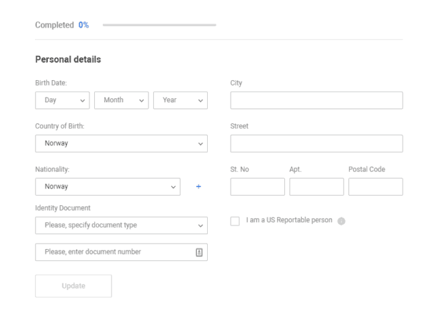Expand the Country of Birth dropdown showing Norway
Image resolution: width=437 pixels, height=319 pixels.
coord(121,143)
